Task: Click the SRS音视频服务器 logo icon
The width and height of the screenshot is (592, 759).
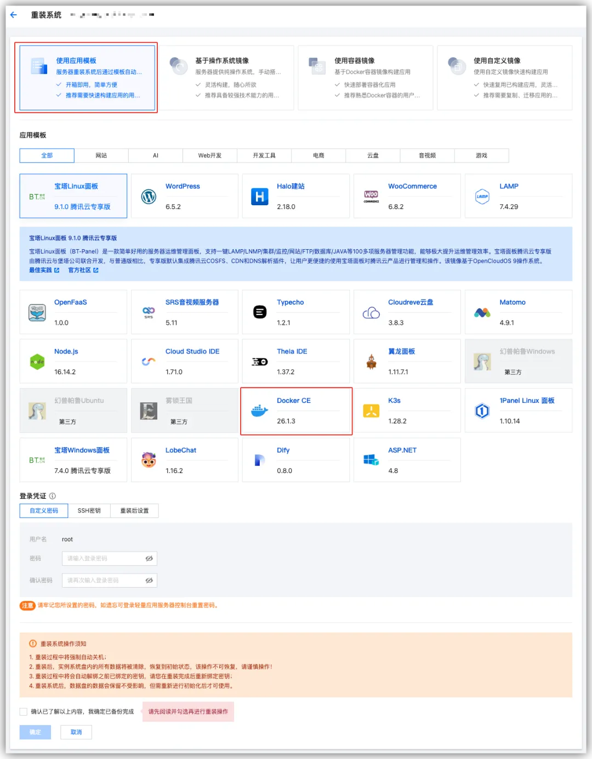Action: 149,312
